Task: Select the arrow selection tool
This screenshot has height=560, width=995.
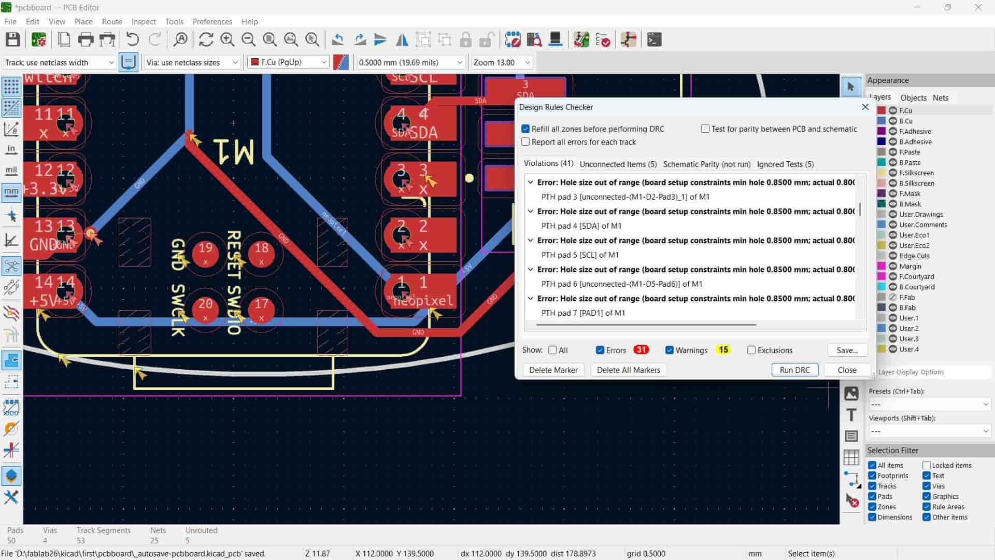Action: [x=850, y=87]
